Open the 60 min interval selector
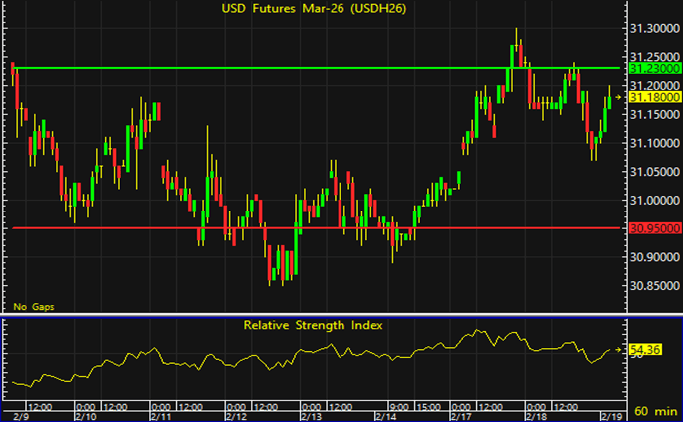Image resolution: width=683 pixels, height=422 pixels. point(654,411)
